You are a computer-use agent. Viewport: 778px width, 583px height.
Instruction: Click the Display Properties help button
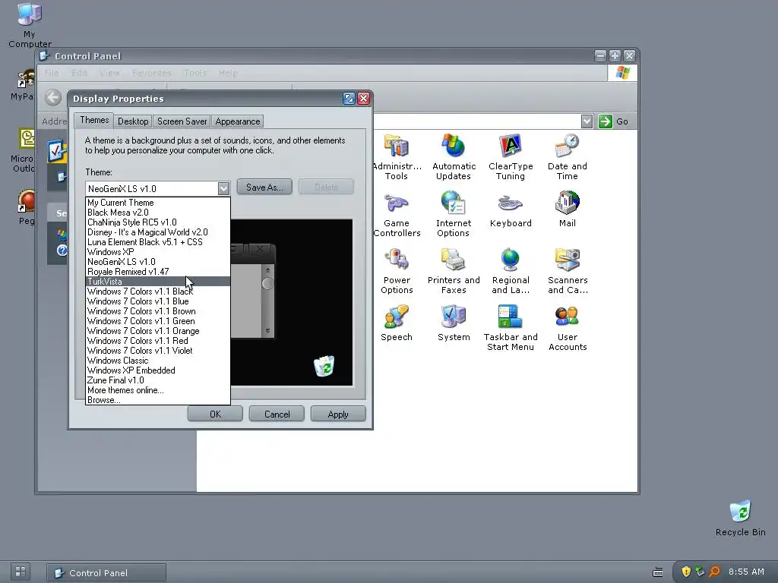click(x=349, y=99)
